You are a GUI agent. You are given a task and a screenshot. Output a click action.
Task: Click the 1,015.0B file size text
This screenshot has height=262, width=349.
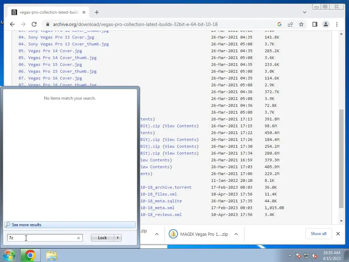click(x=274, y=208)
